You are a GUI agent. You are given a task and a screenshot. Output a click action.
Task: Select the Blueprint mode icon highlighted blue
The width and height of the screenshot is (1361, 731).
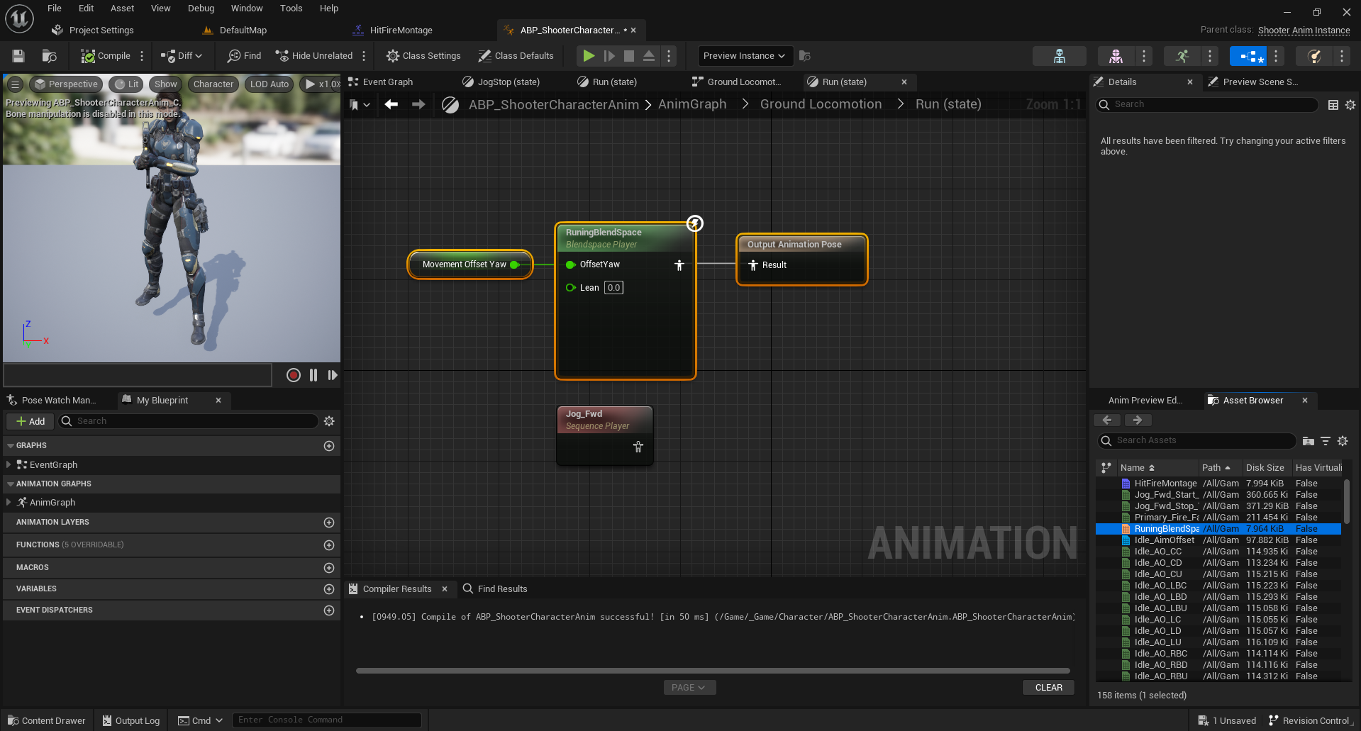click(x=1248, y=56)
